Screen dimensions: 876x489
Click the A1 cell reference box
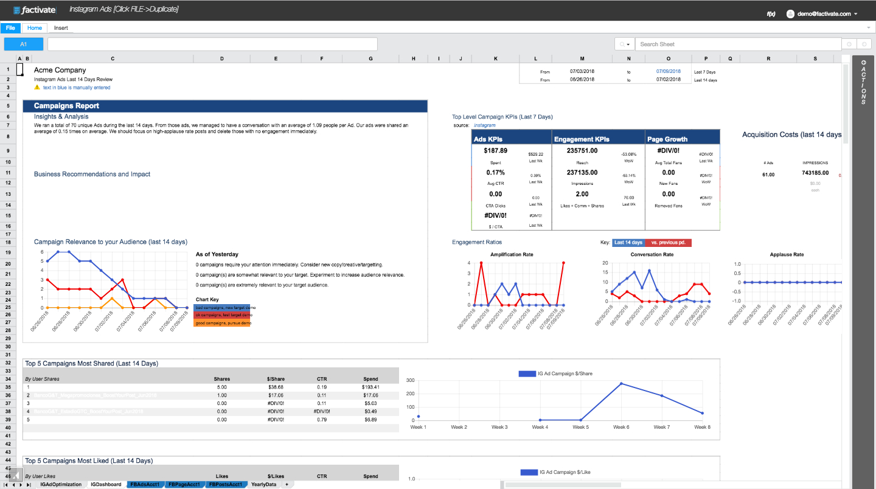pyautogui.click(x=24, y=44)
